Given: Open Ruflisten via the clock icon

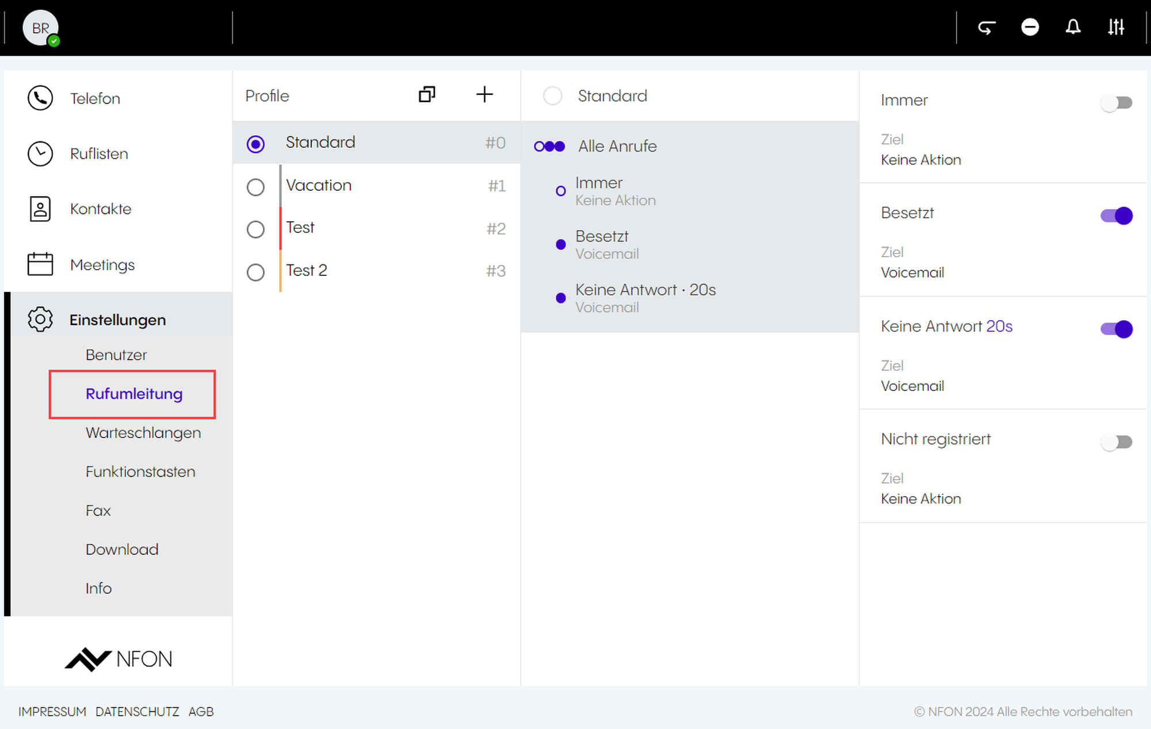Looking at the screenshot, I should coord(40,154).
